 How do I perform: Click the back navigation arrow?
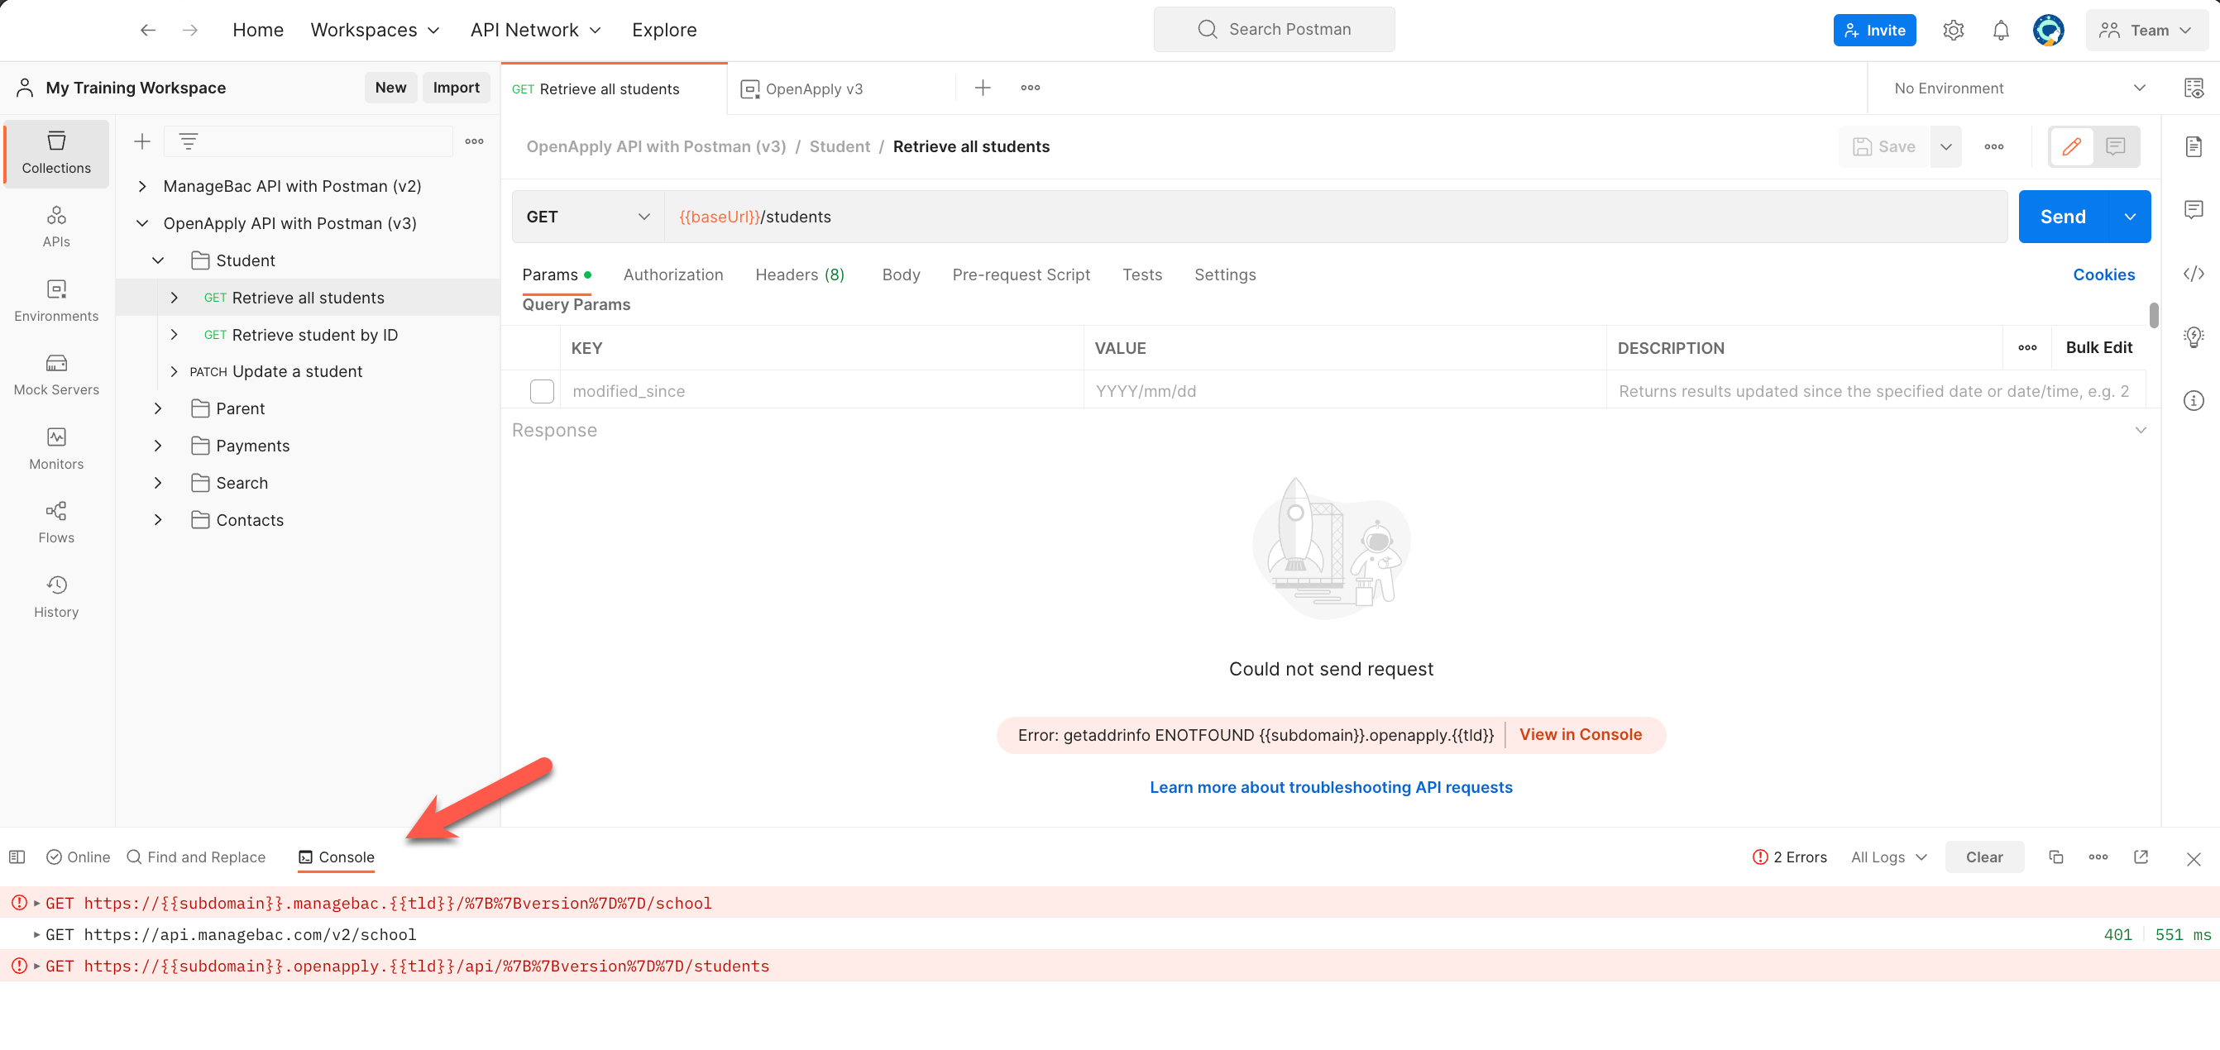[x=147, y=30]
